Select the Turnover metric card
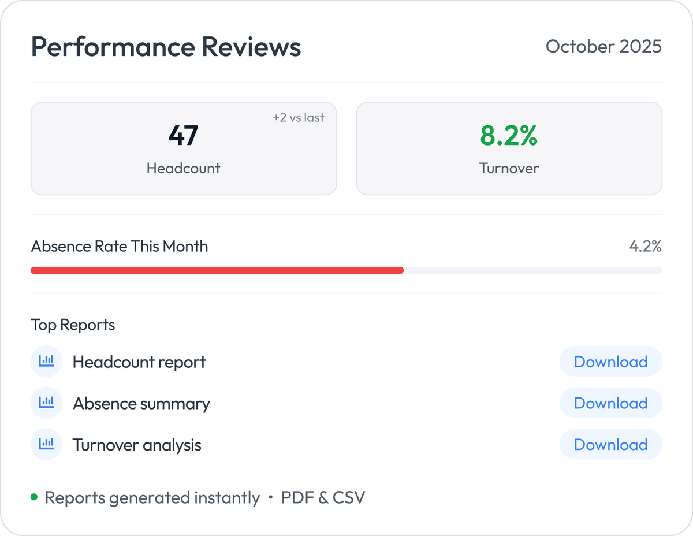This screenshot has height=536, width=693. pyautogui.click(x=509, y=148)
